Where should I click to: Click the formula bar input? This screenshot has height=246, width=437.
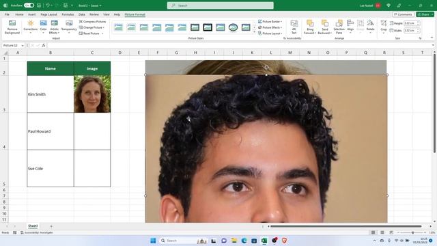(240, 46)
